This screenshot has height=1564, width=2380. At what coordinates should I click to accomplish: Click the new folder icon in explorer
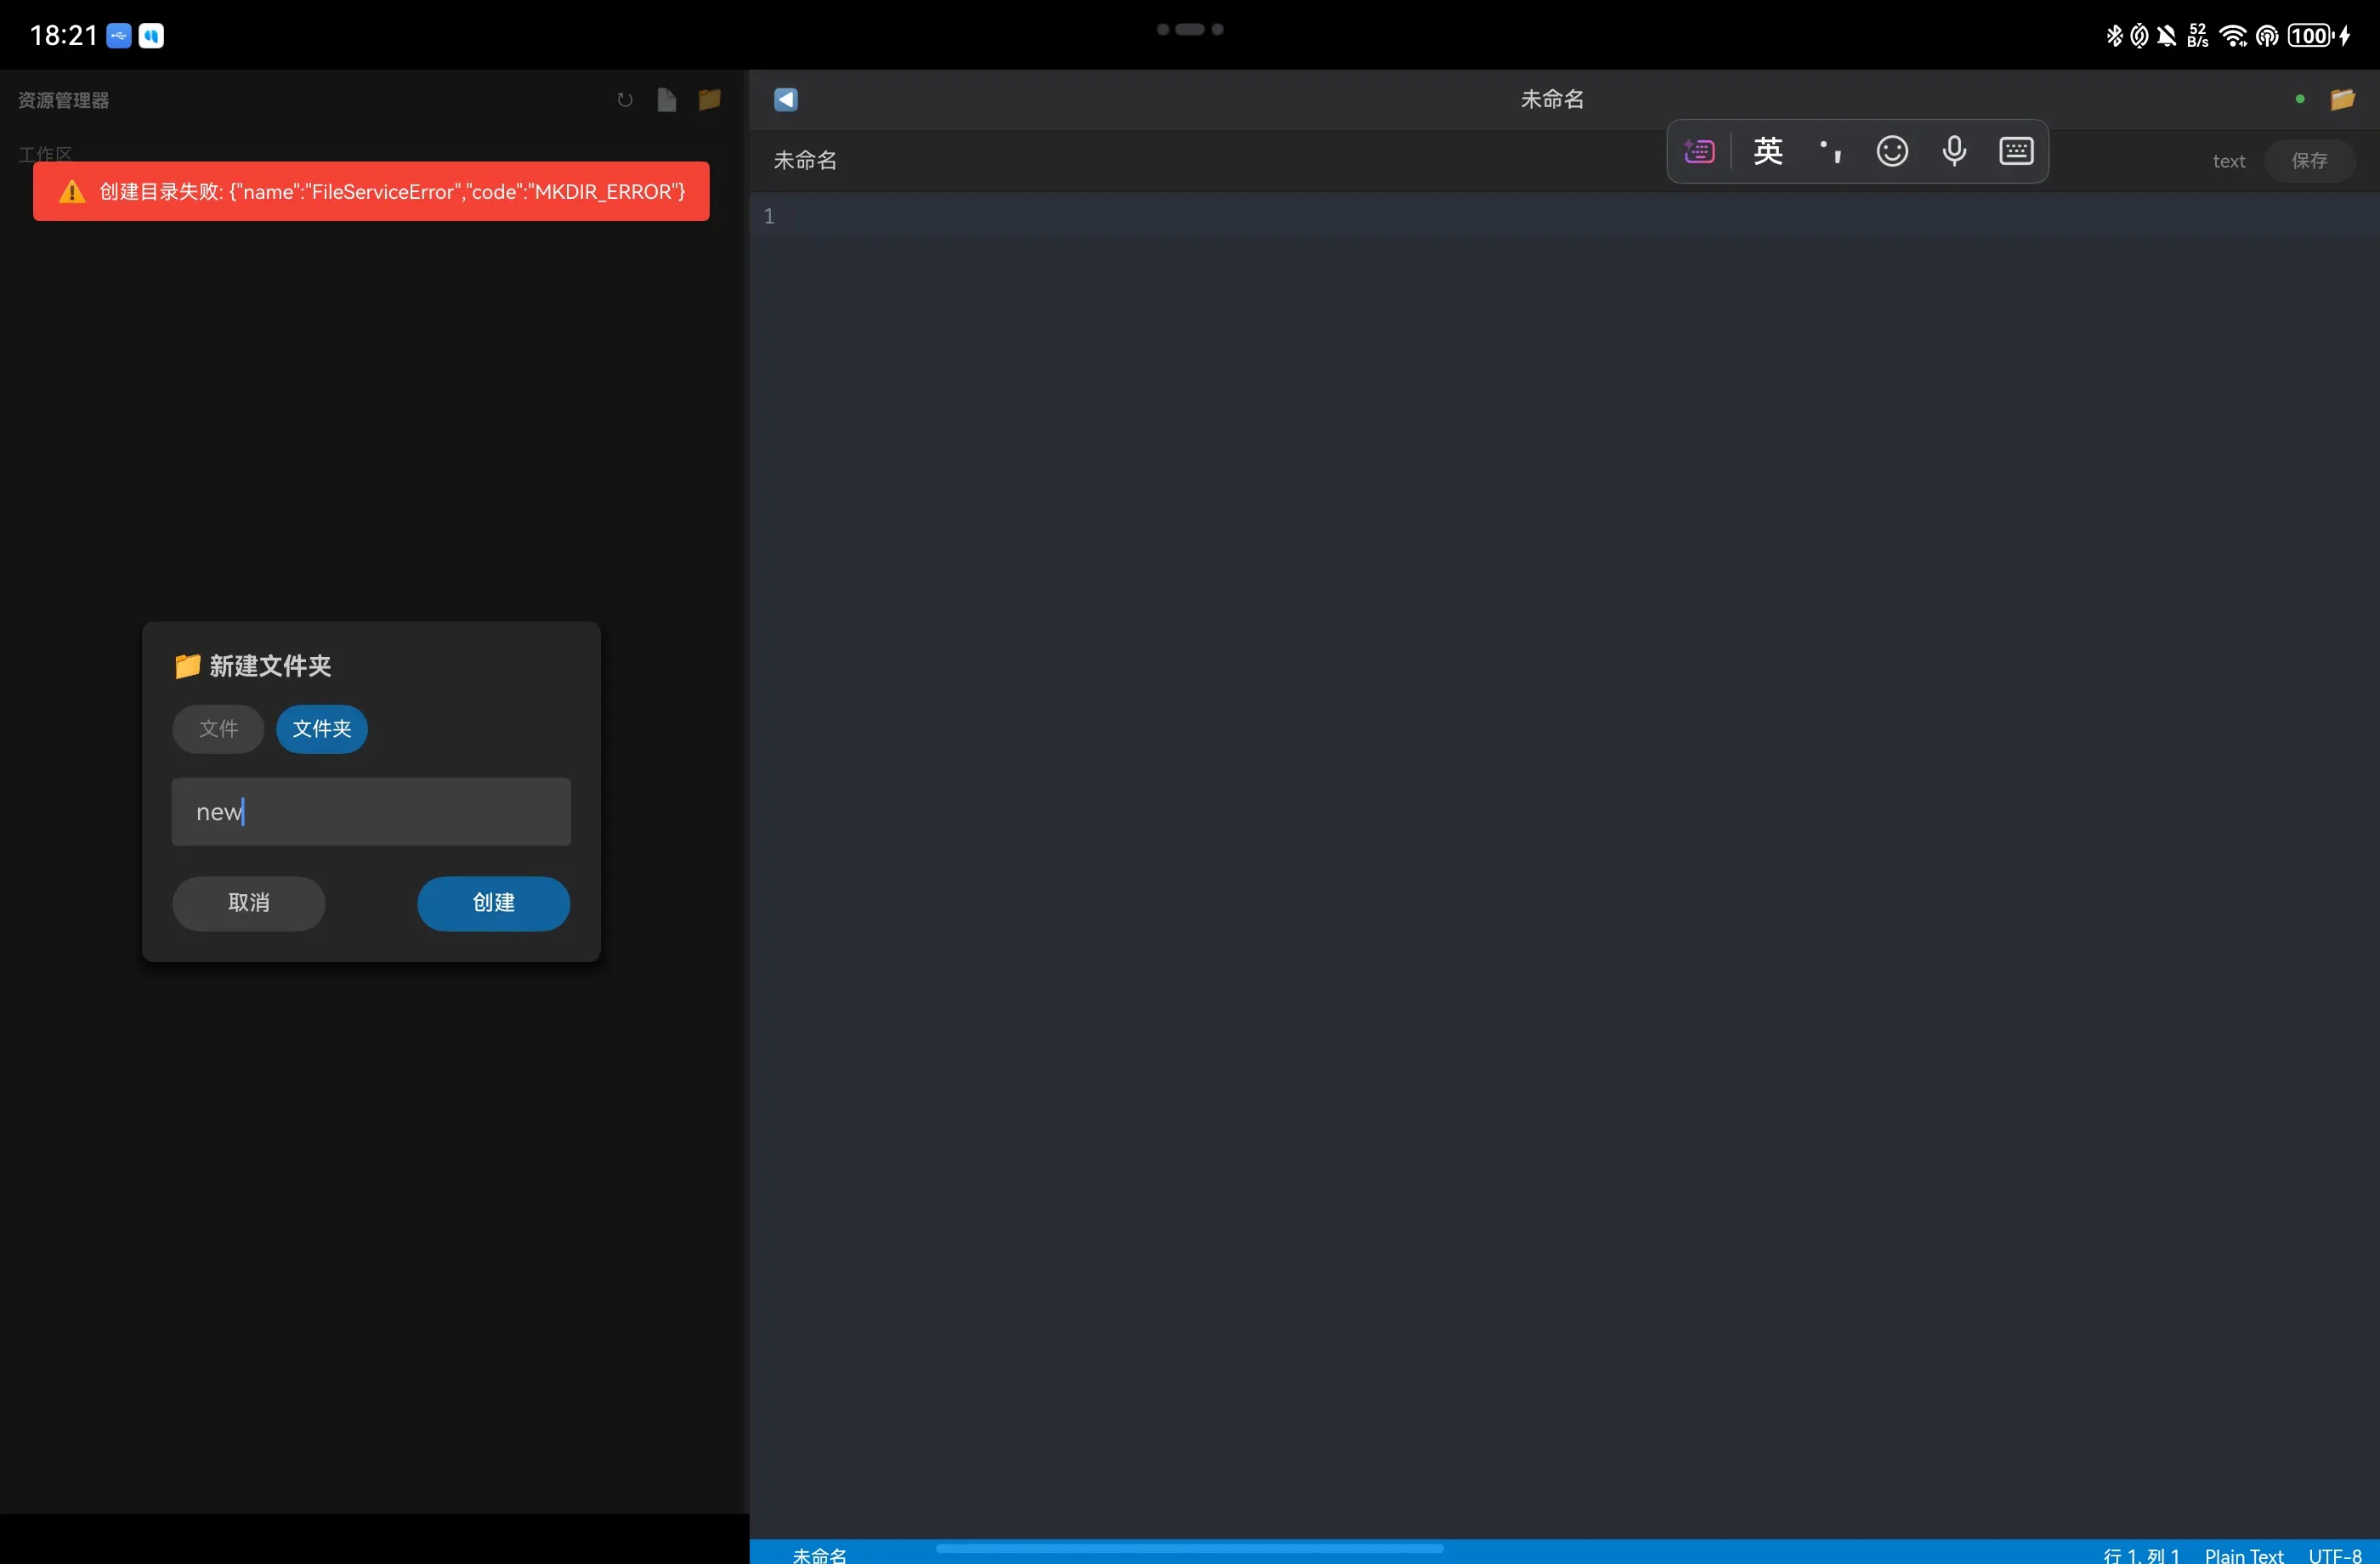tap(709, 100)
